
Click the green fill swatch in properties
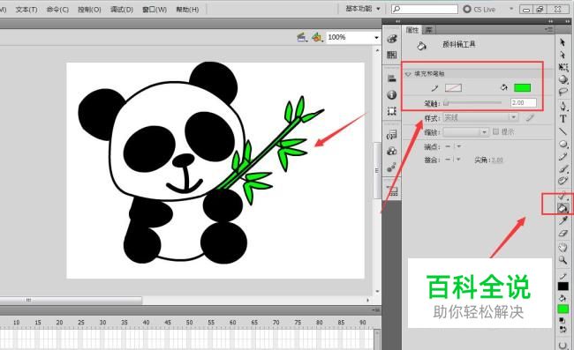523,87
